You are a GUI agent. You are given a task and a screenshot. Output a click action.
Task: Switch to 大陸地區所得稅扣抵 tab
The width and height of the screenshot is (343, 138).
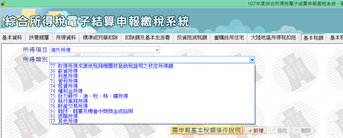(274, 38)
